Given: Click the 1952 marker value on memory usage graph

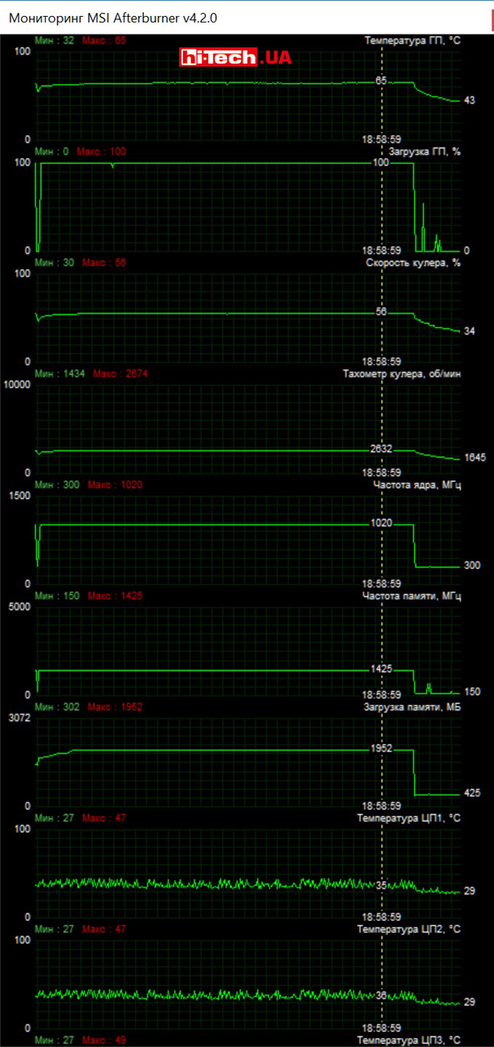Looking at the screenshot, I should (381, 748).
